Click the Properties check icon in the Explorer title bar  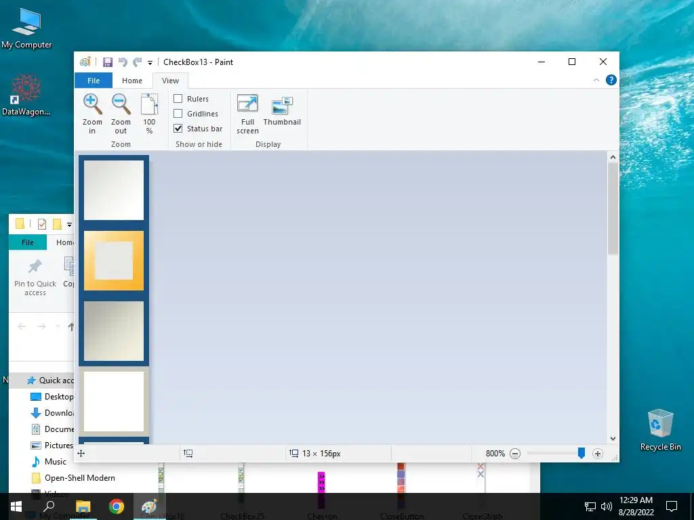click(42, 224)
